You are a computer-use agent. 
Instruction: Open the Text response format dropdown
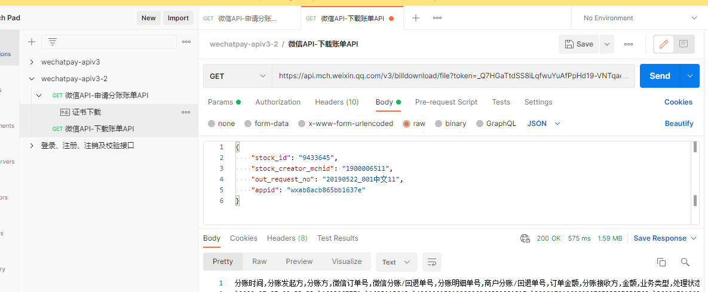point(396,262)
